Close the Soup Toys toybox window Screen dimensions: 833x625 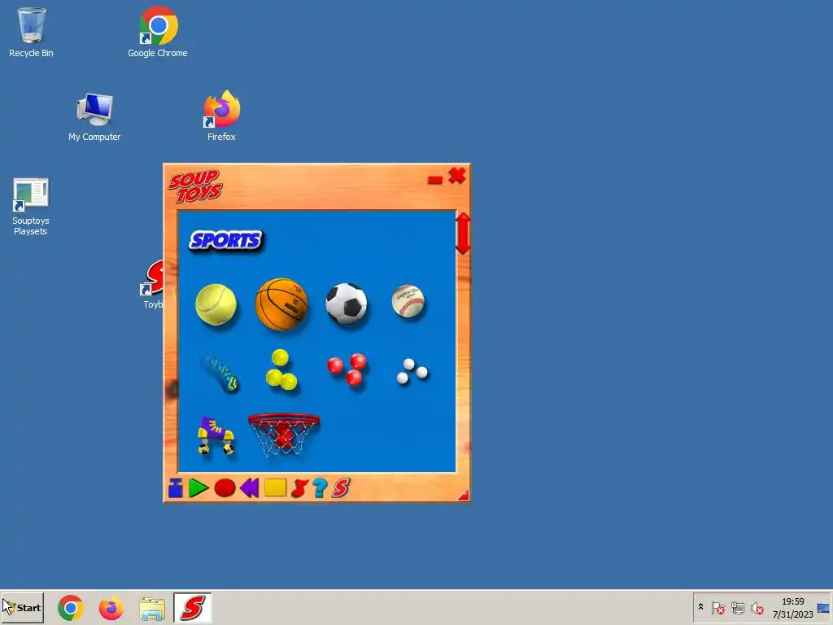point(457,176)
